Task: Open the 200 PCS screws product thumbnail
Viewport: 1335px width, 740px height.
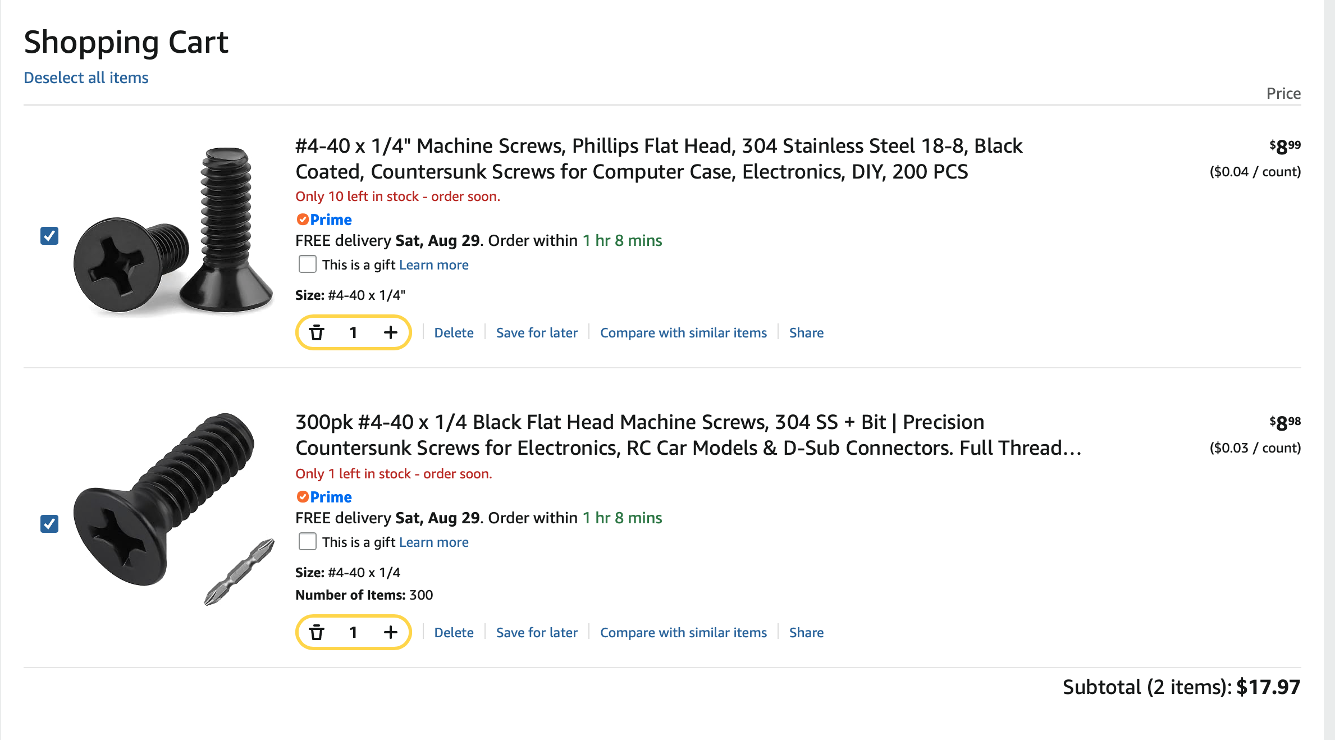Action: [173, 229]
